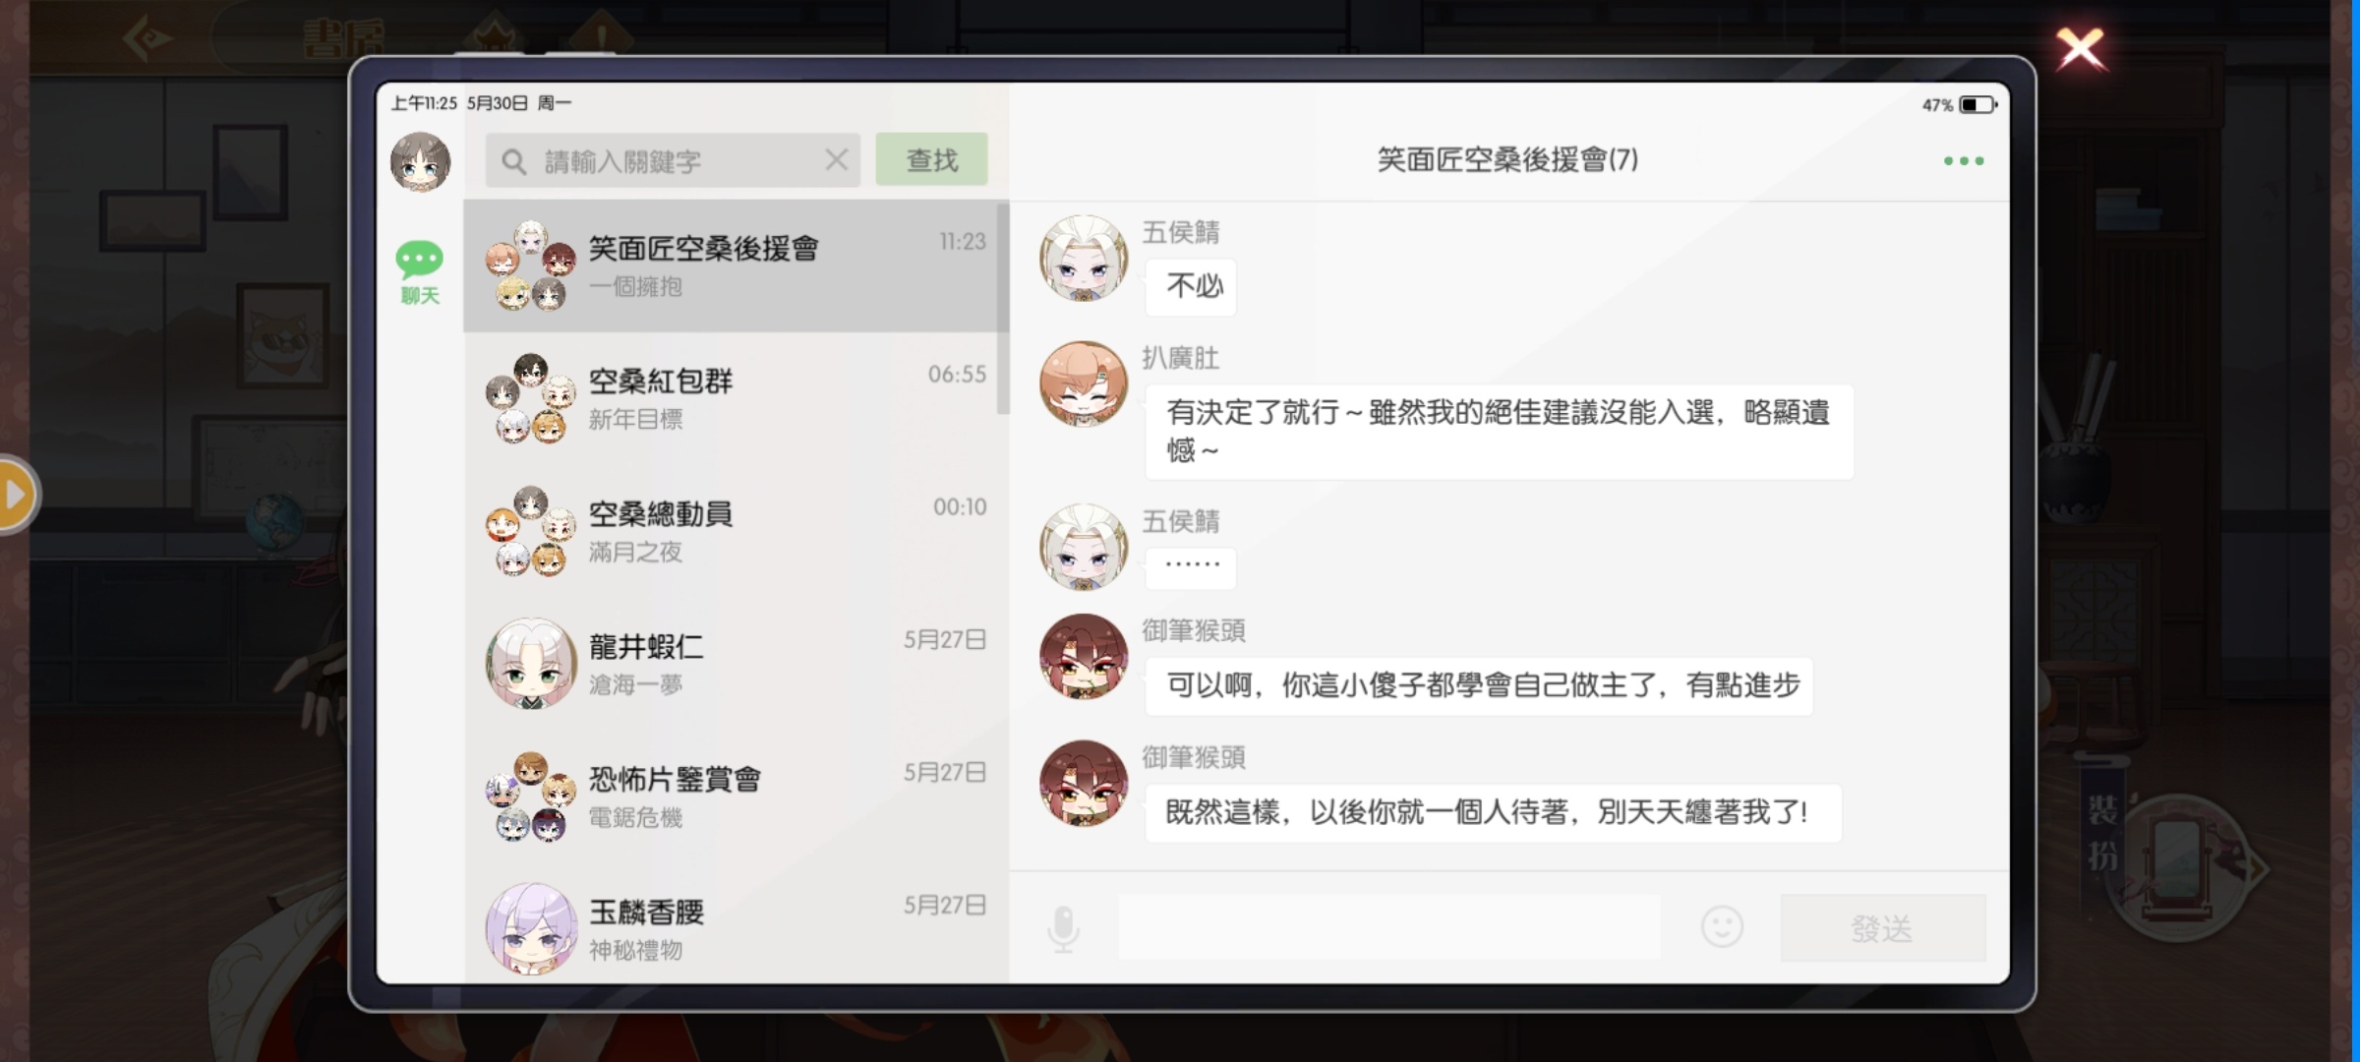This screenshot has width=2360, height=1062.
Task: Close the tablet overlay with white X
Action: pos(2080,48)
